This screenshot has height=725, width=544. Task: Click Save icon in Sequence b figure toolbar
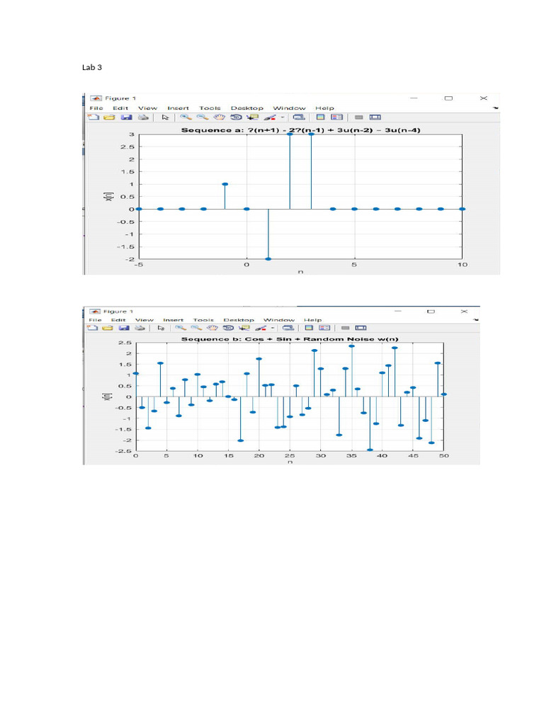click(x=123, y=328)
